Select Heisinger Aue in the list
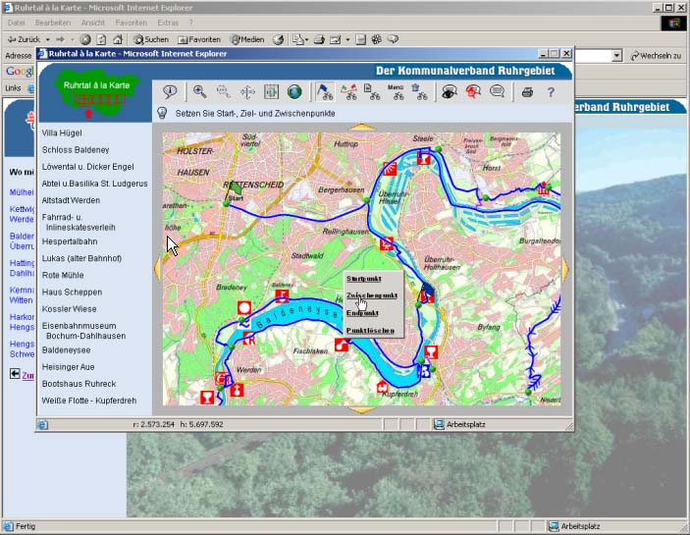The image size is (690, 535). pos(68,367)
